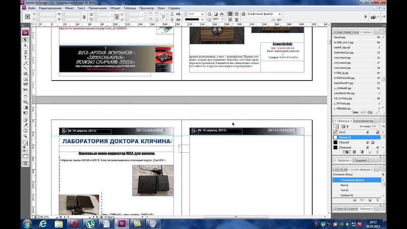
Task: Open the Таблица menu
Action: pos(130,8)
